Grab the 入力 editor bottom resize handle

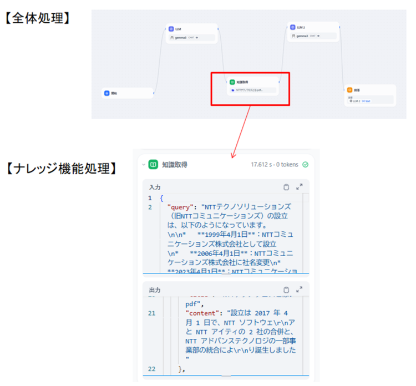coord(226,273)
